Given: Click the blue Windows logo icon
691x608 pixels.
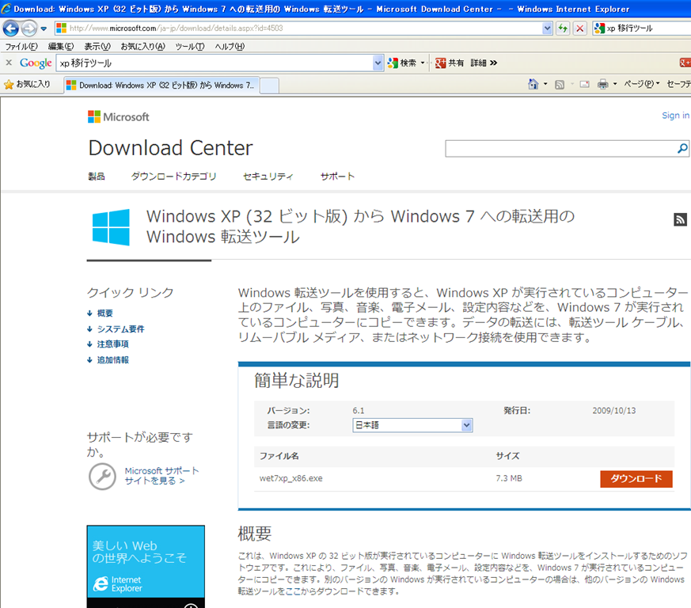Looking at the screenshot, I should click(x=111, y=227).
